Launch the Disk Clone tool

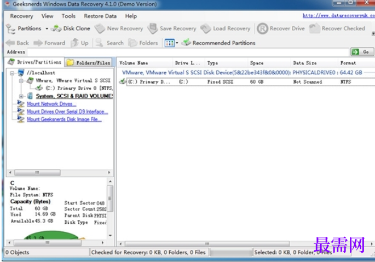[x=71, y=28]
